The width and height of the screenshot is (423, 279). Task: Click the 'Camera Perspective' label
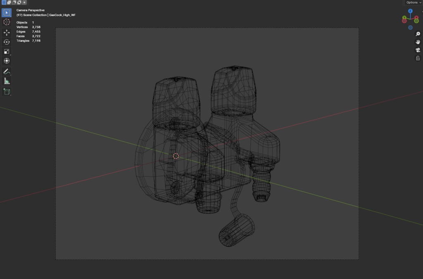pyautogui.click(x=31, y=10)
